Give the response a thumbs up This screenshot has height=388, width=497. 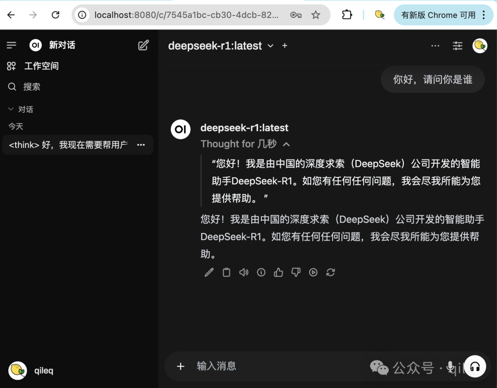pyautogui.click(x=278, y=273)
